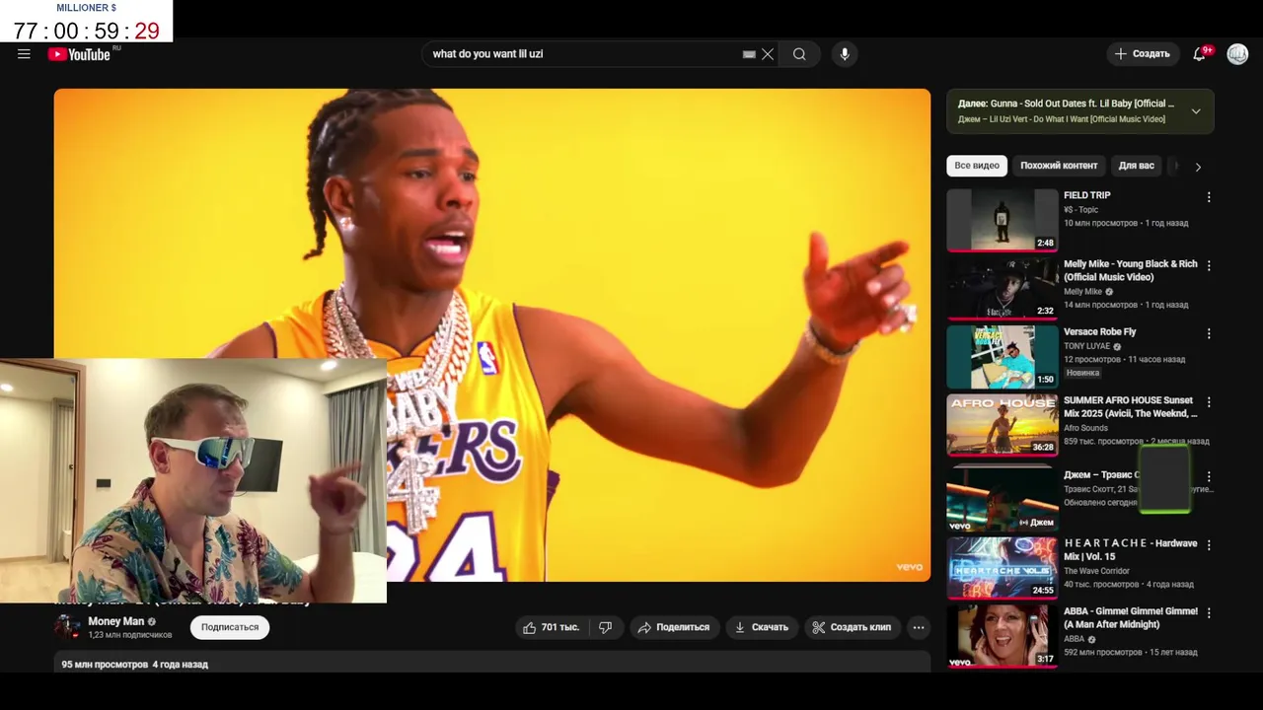Click the TONY LUYAE channel name
The width and height of the screenshot is (1263, 710).
click(1086, 346)
